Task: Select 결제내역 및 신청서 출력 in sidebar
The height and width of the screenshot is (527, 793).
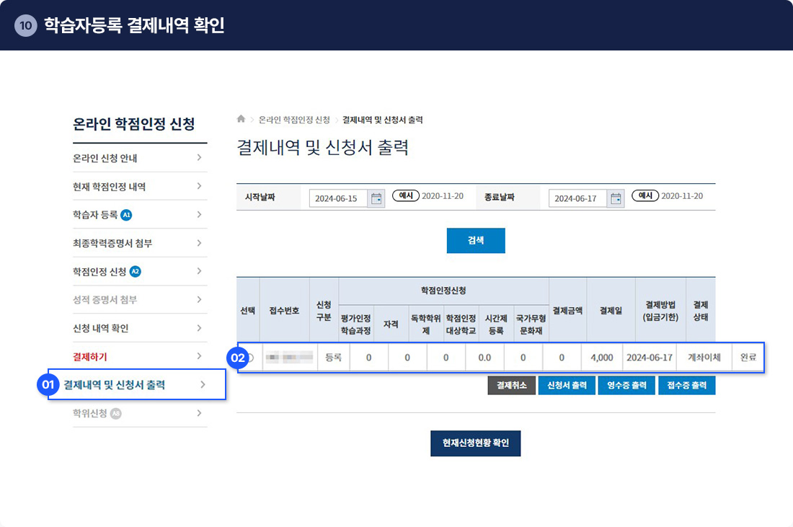Action: 114,385
